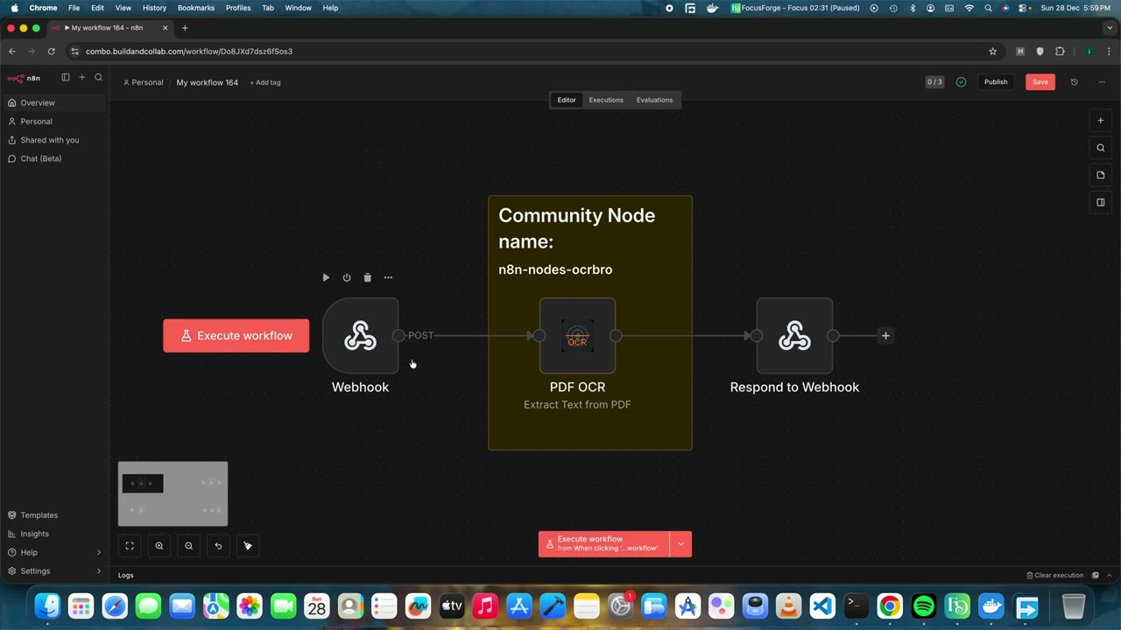Click the pop-out logs icon
This screenshot has height=630, width=1121.
[x=1095, y=576]
